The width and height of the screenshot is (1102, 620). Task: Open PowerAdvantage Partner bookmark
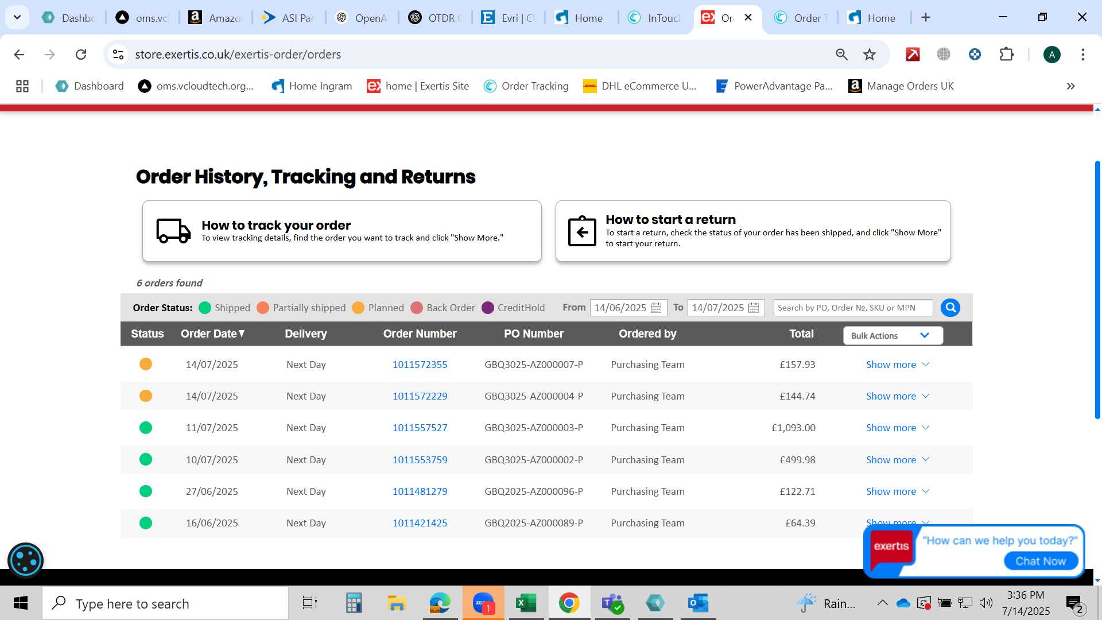774,86
